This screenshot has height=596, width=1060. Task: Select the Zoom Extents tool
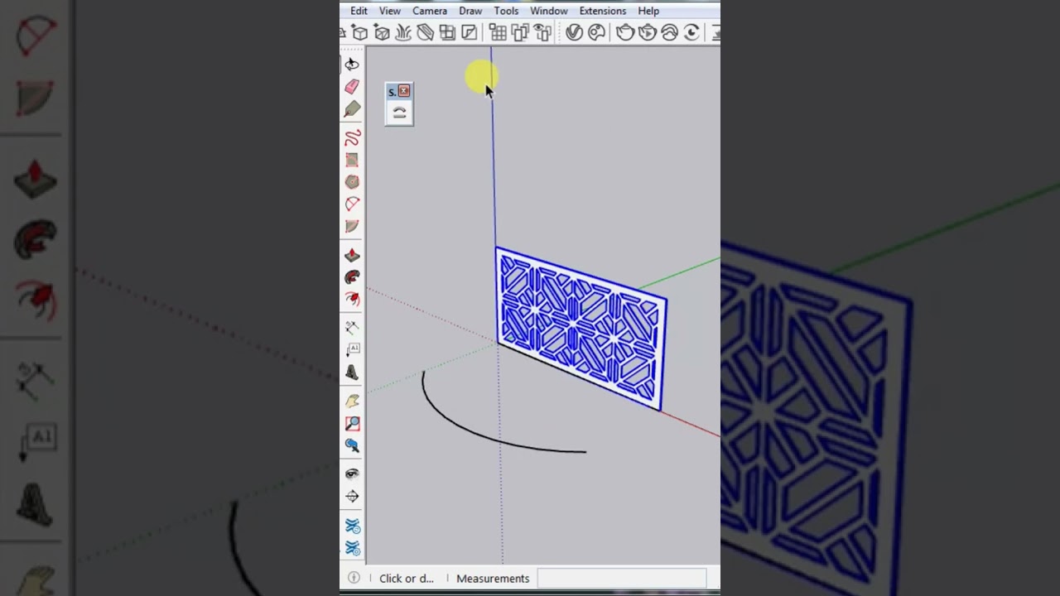click(352, 445)
